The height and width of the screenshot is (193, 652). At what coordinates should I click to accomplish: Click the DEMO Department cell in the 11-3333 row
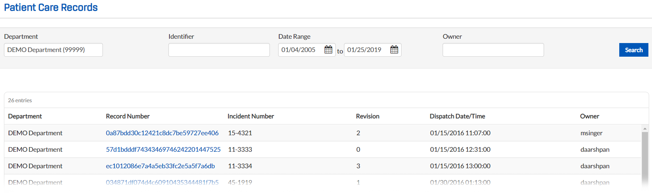35,150
